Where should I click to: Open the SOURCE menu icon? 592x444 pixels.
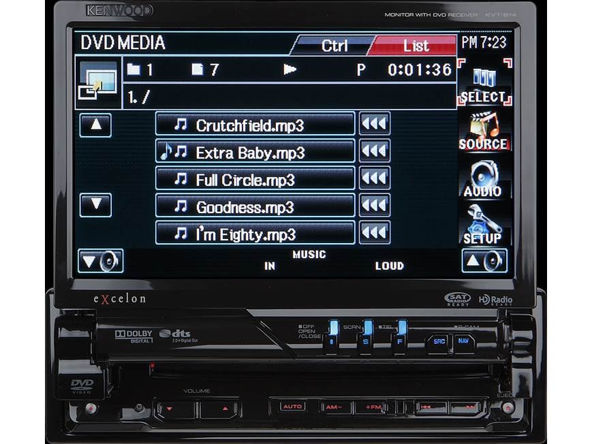pos(484,131)
